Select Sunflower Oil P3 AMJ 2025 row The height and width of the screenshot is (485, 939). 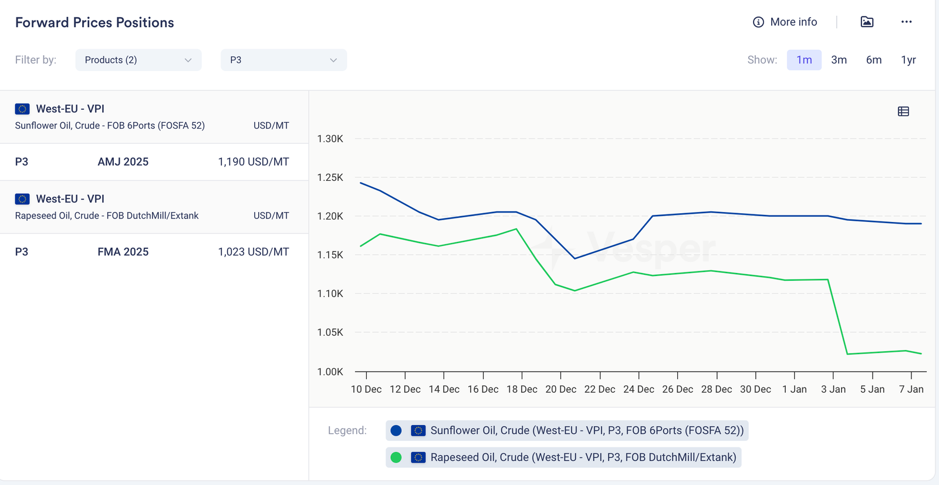click(153, 161)
